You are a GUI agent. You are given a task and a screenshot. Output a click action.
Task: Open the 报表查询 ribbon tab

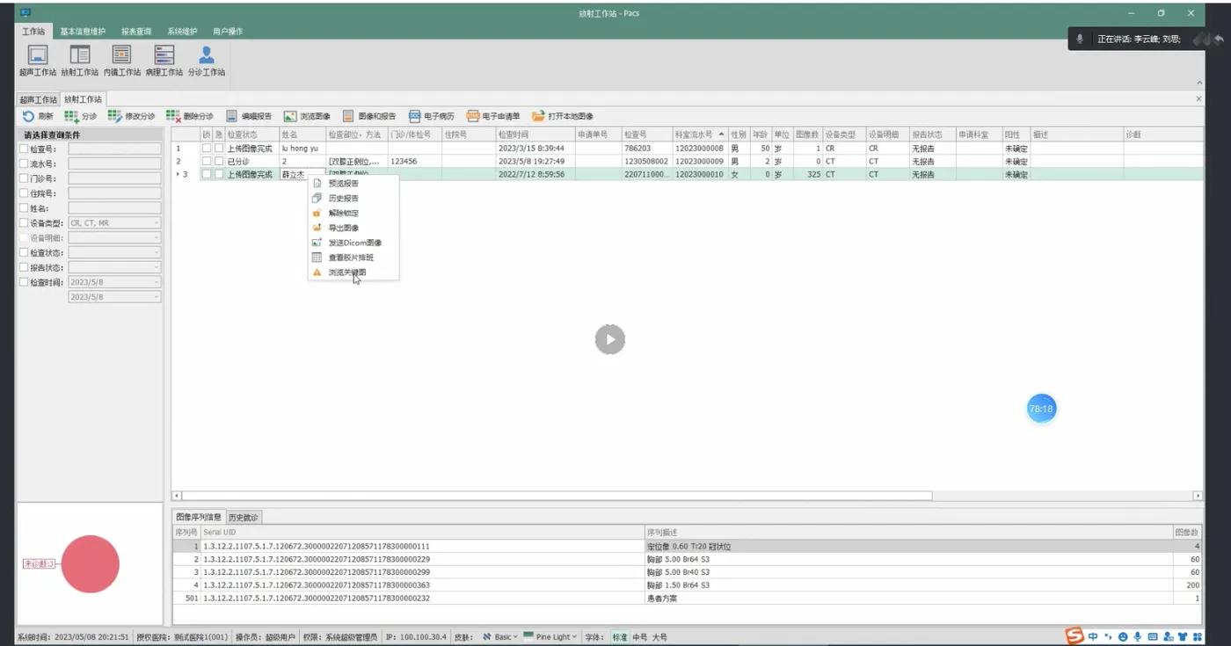136,32
